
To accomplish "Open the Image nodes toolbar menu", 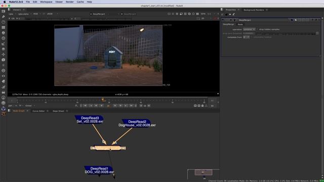I will 4,11.
